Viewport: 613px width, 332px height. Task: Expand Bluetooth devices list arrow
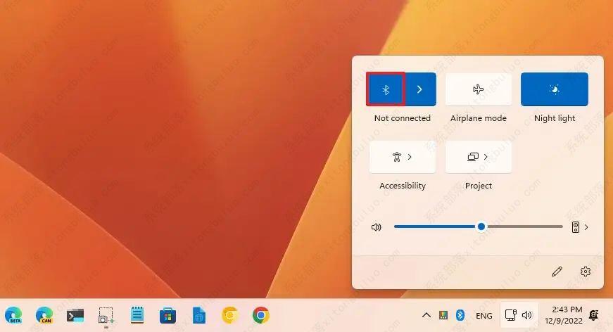tap(419, 89)
